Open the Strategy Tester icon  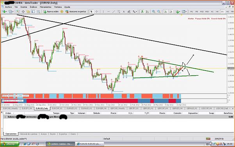click(39, 12)
